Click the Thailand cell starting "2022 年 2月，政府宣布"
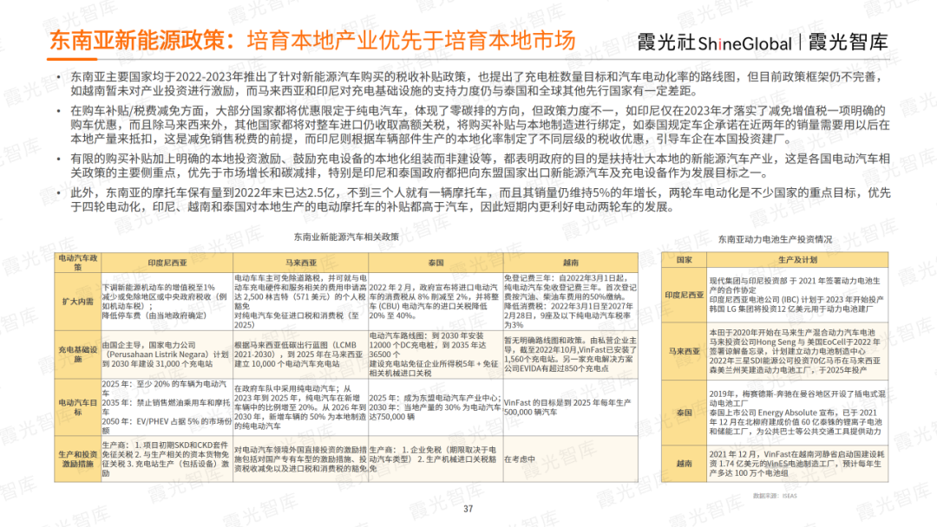937x527 pixels. (x=436, y=302)
